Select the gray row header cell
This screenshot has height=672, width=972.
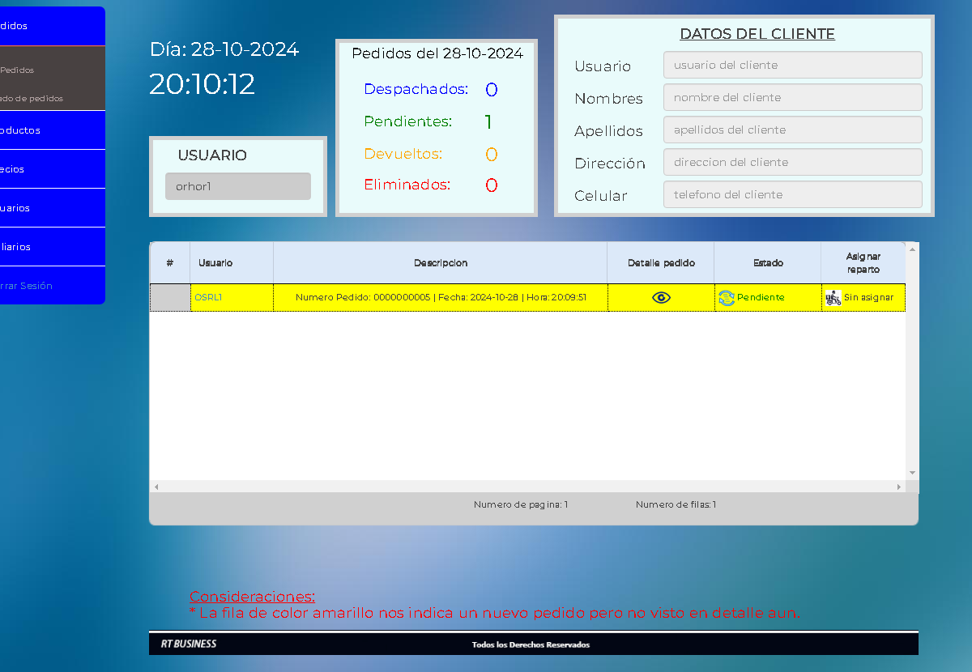tap(170, 298)
